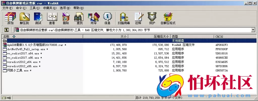Click CRC32 value 0B65873A
This screenshot has width=258, height=101.
(x=221, y=70)
